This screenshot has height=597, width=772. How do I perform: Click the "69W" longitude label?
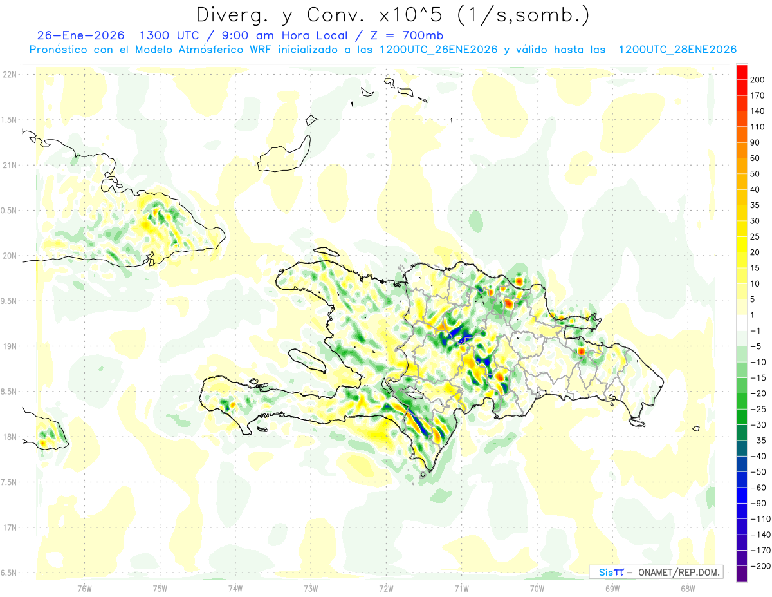click(x=612, y=589)
